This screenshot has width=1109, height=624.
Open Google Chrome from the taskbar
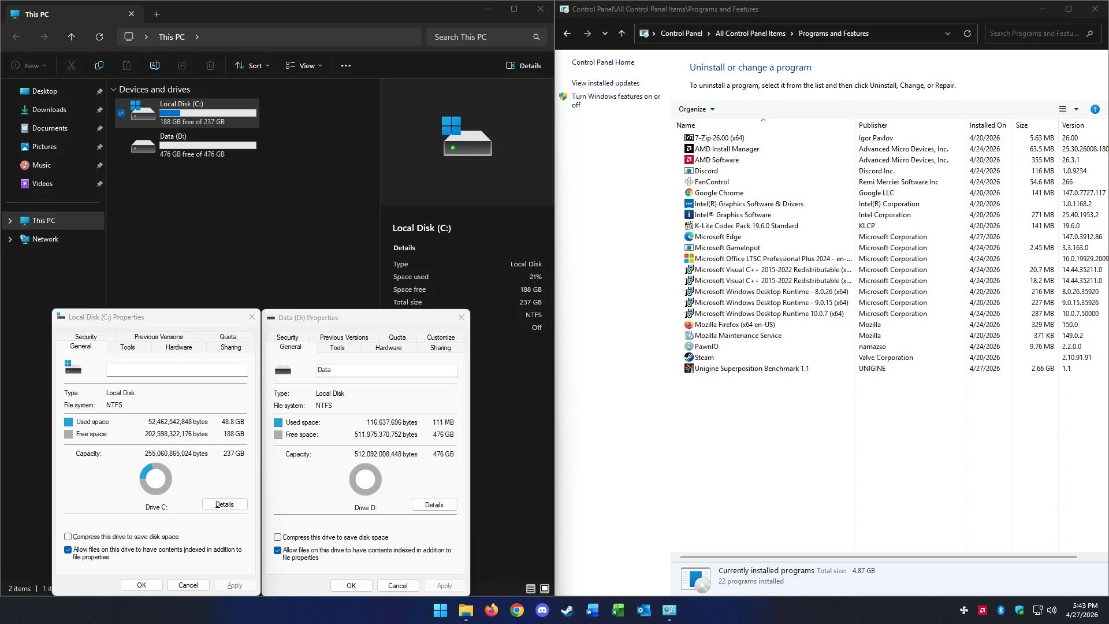pyautogui.click(x=516, y=610)
